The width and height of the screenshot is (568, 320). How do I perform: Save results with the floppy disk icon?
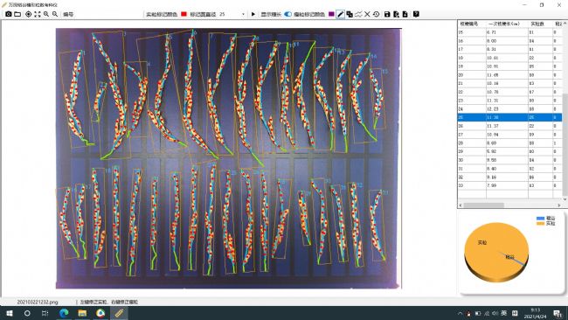click(x=387, y=14)
